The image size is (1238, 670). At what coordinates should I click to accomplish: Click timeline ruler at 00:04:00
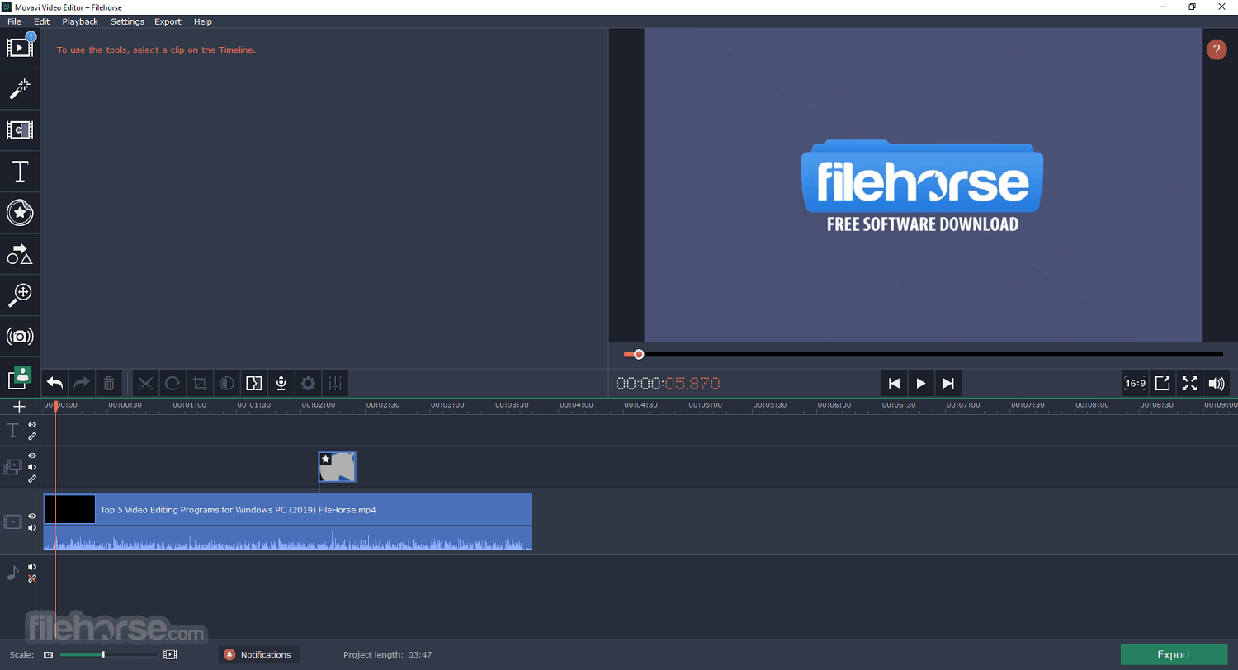576,405
